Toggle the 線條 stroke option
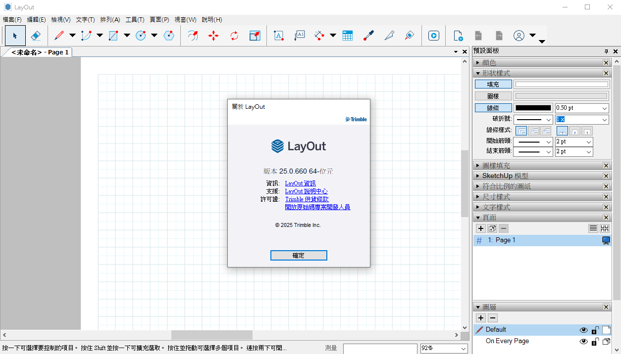 click(x=493, y=108)
